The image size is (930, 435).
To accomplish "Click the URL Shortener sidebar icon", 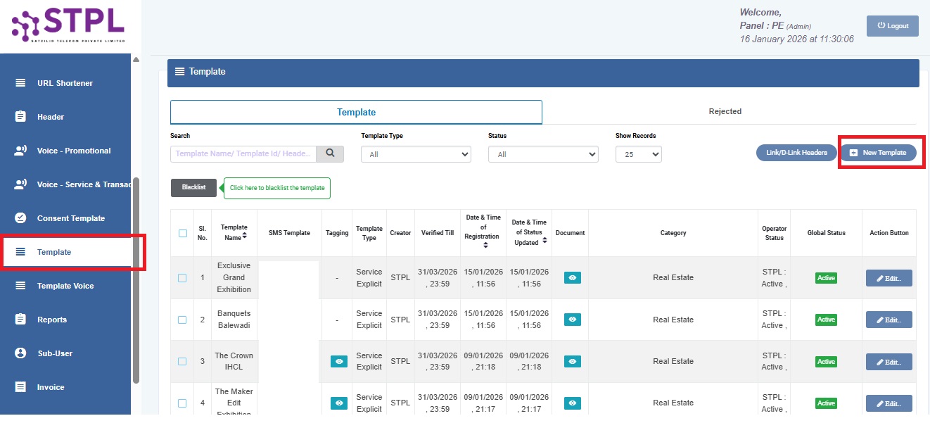I will point(20,83).
